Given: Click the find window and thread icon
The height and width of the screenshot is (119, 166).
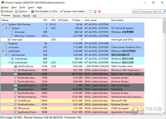Looking at the screenshot, I should (x=95, y=12).
